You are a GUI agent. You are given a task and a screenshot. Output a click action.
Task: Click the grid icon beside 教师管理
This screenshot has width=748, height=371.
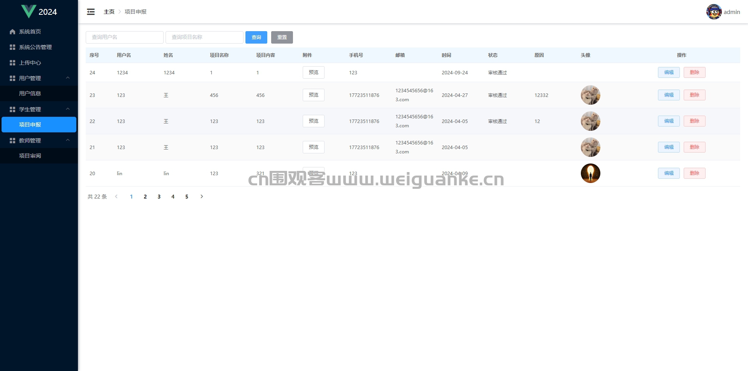coord(12,141)
